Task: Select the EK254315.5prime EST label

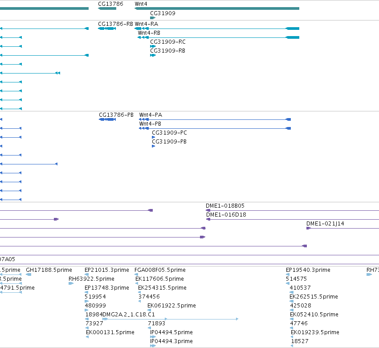Action: point(162,288)
